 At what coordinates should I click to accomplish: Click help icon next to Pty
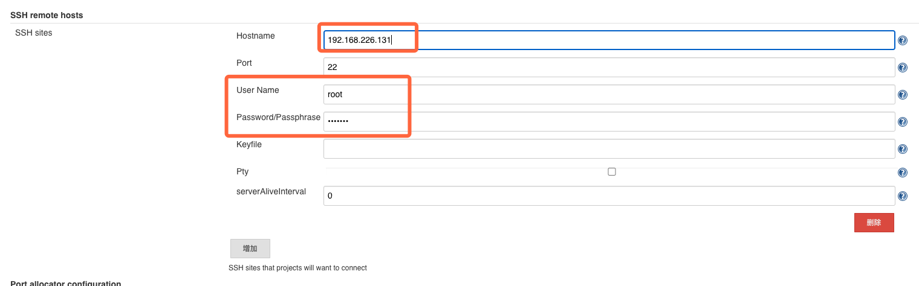[903, 173]
